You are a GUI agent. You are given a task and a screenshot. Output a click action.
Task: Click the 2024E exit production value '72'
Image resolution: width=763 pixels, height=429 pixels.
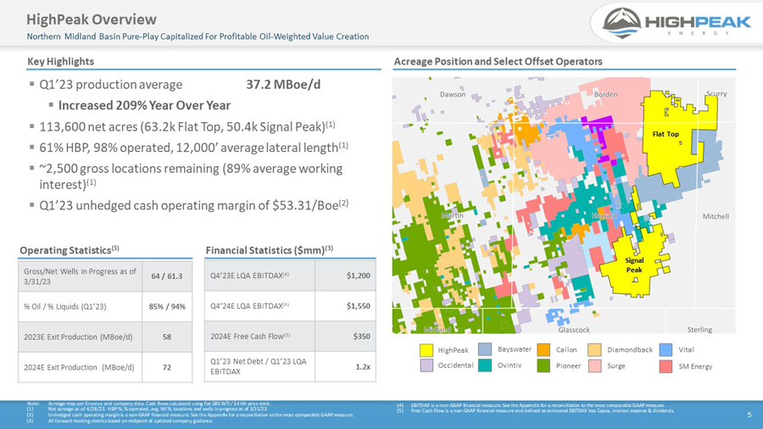pyautogui.click(x=167, y=367)
